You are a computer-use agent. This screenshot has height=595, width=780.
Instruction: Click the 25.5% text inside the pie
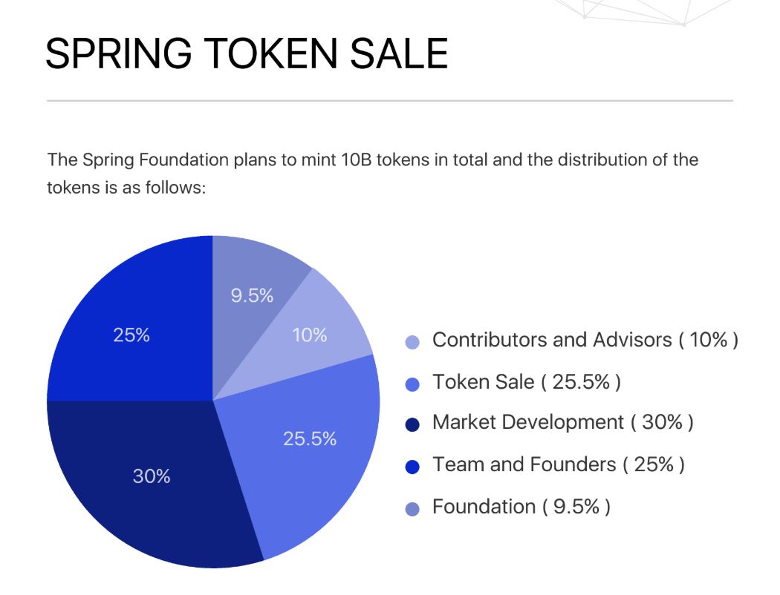[310, 438]
